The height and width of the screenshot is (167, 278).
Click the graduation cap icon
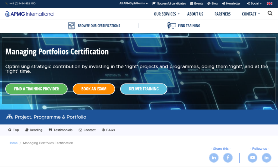pos(154,4)
